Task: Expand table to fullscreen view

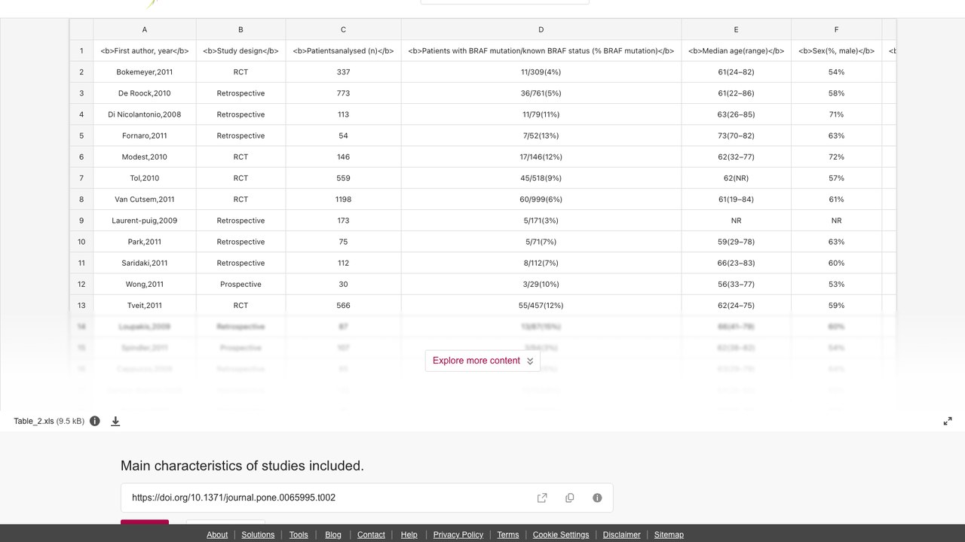Action: tap(948, 421)
